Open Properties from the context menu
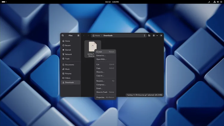 pyautogui.click(x=105, y=97)
